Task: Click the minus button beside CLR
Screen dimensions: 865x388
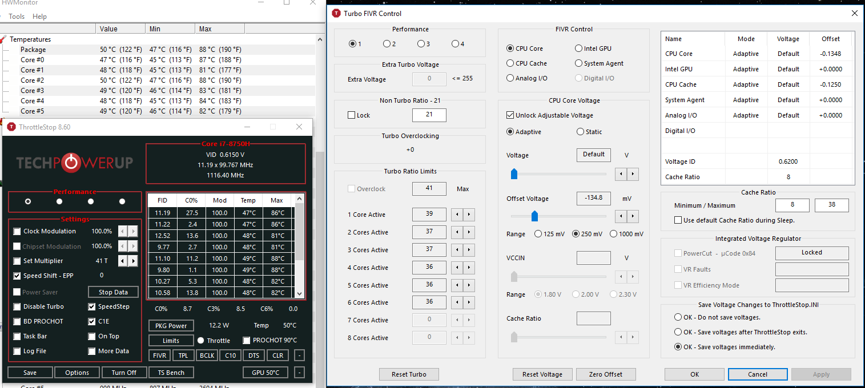Action: click(300, 355)
